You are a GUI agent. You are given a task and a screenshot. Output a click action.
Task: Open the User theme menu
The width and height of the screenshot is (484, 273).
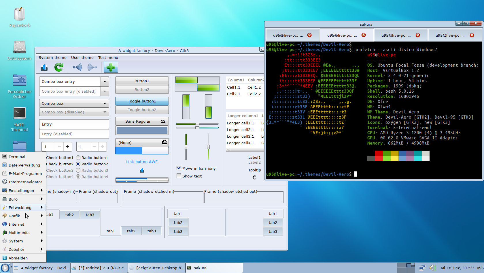(x=82, y=57)
